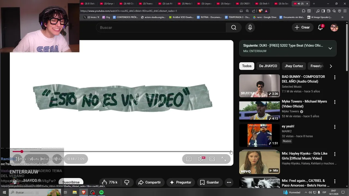Click the YouTube Buscar search field
Image resolution: width=349 pixels, height=196 pixels.
tap(161, 27)
